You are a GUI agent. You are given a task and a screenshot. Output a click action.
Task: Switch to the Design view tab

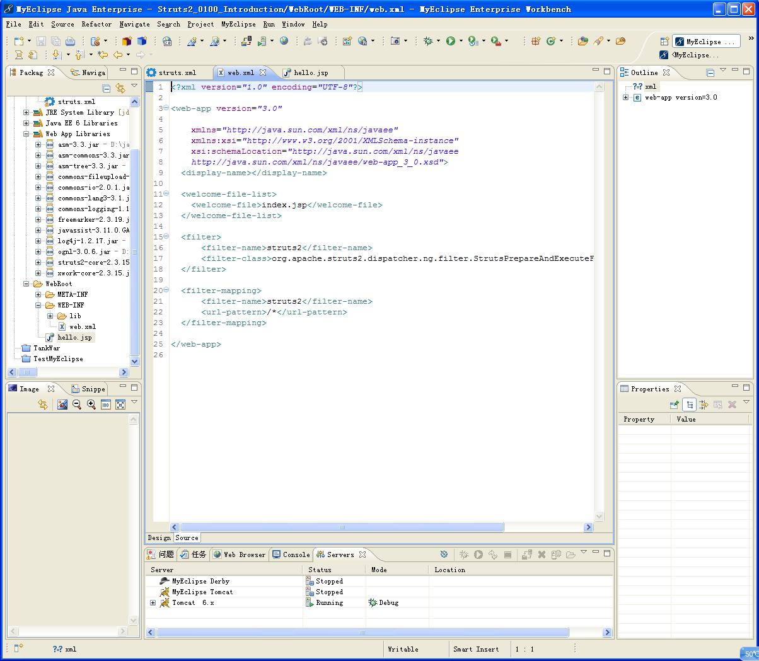tap(159, 537)
